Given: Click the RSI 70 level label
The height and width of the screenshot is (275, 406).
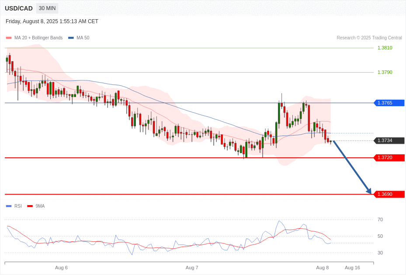Looking at the screenshot, I should click(380, 219).
